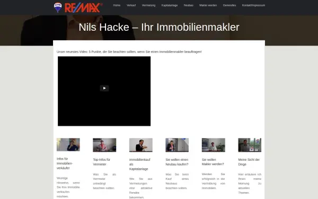Open thumbnail above Meine Sicht der Dinge

pos(250,145)
